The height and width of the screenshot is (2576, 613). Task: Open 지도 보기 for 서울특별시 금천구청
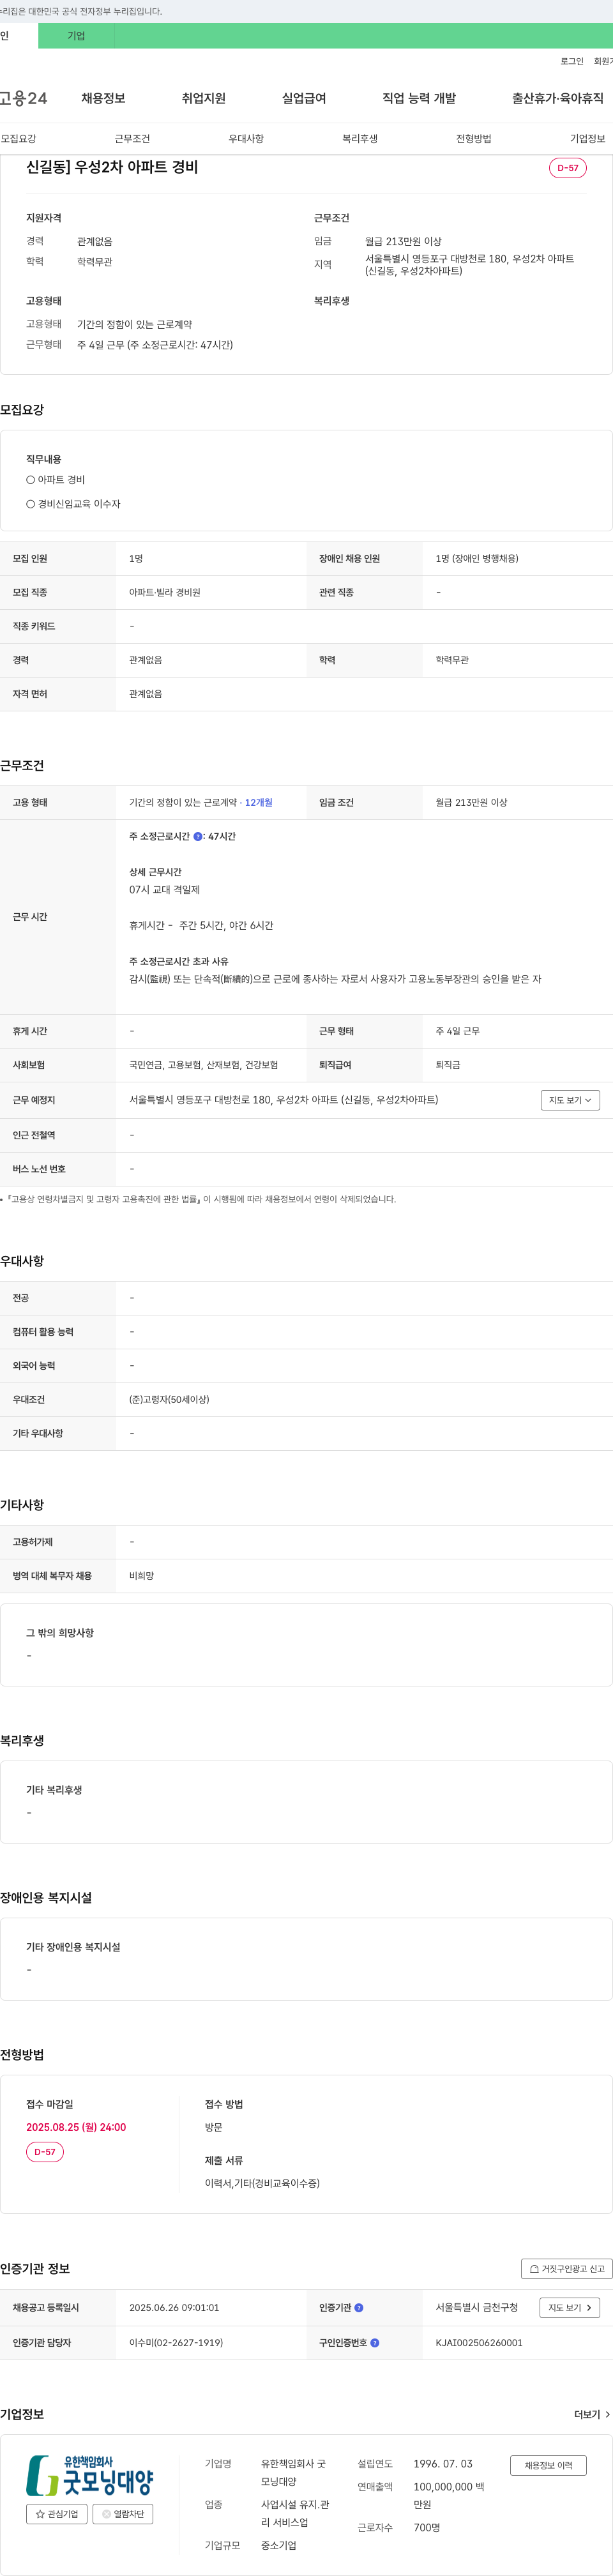[x=570, y=2308]
